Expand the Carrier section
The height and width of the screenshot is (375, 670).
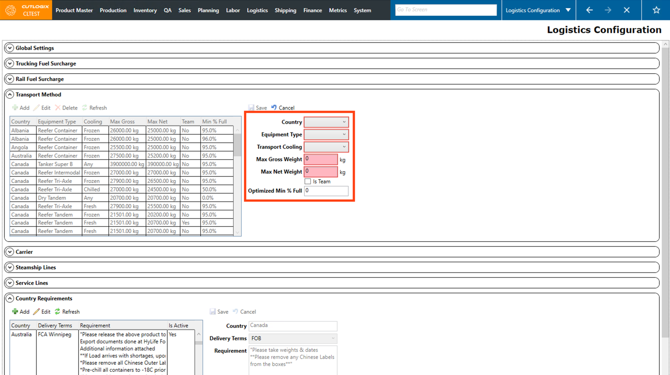10,252
